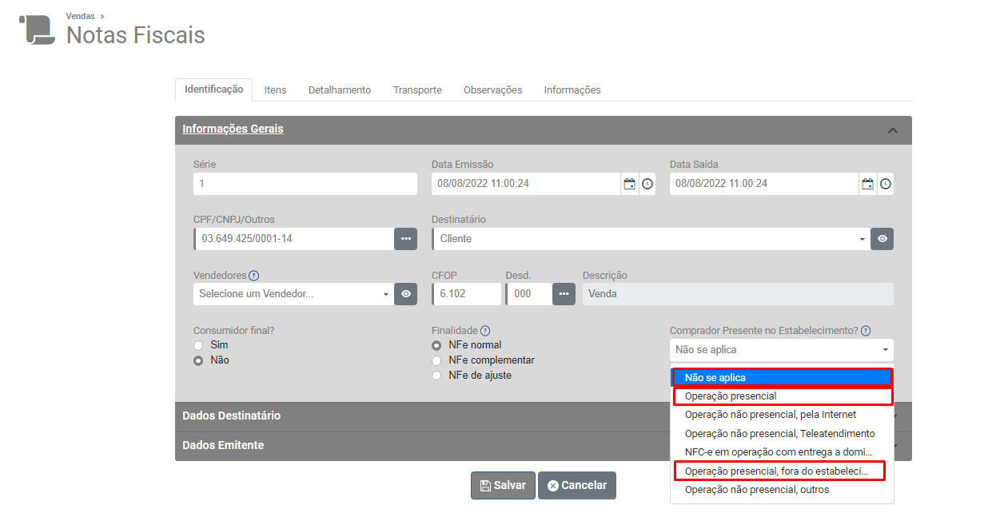Open calendar picker for Data Saída
Image resolution: width=988 pixels, height=525 pixels.
(867, 184)
